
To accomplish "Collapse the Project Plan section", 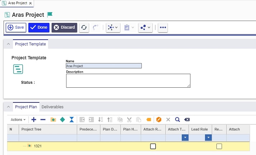I will point(8,107).
